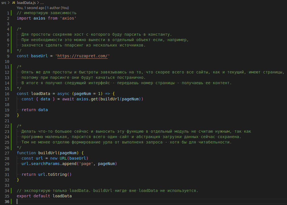
Task: Click the baseUrl constant declaration name
Action: tap(39, 56)
